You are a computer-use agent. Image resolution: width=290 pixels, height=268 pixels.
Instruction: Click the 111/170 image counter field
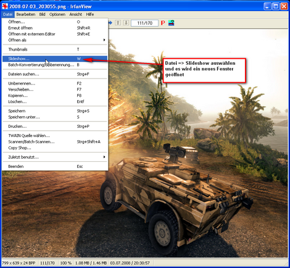[x=144, y=23]
